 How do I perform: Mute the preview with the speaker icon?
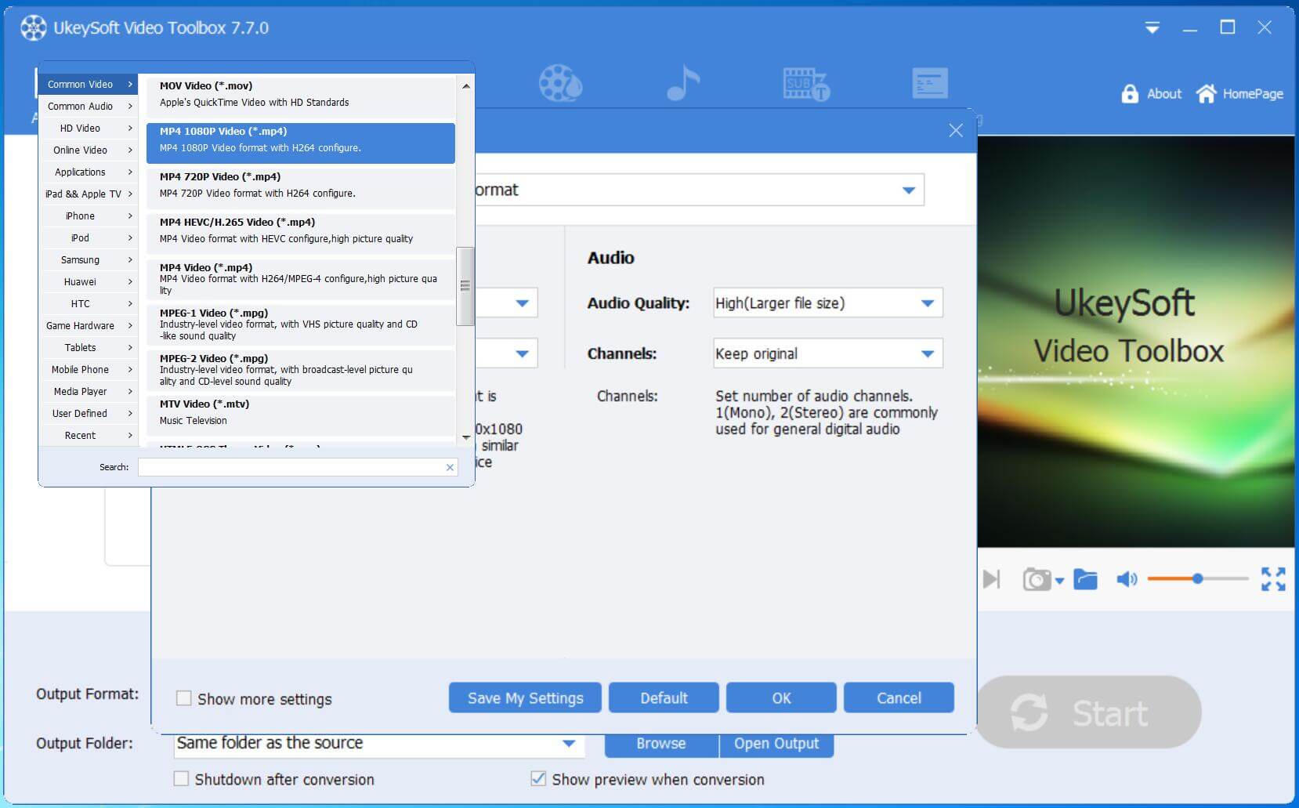tap(1126, 579)
